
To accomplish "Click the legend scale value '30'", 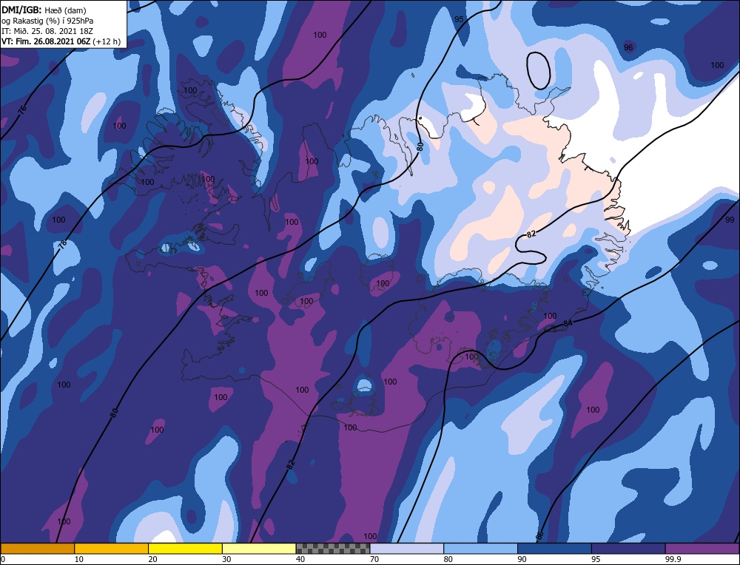I will [x=226, y=559].
